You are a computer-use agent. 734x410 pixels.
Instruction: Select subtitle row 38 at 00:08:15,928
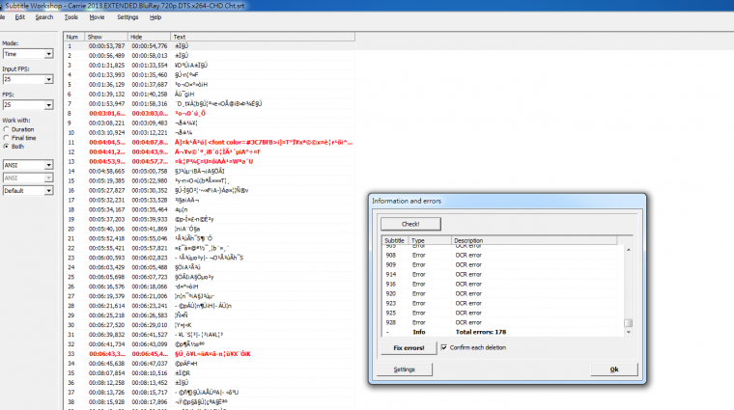click(x=210, y=402)
